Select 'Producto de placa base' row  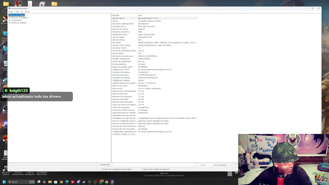[155, 59]
